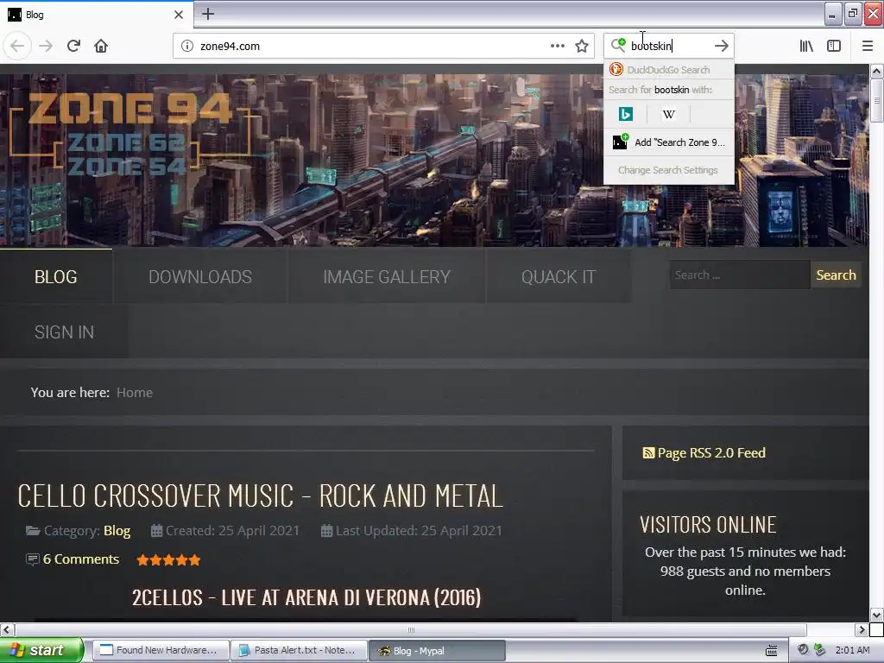884x663 pixels.
Task: Open the page actions three-dot menu
Action: [x=558, y=46]
